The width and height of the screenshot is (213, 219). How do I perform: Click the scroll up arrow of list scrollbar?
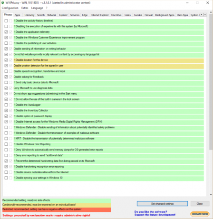pos(211,12)
